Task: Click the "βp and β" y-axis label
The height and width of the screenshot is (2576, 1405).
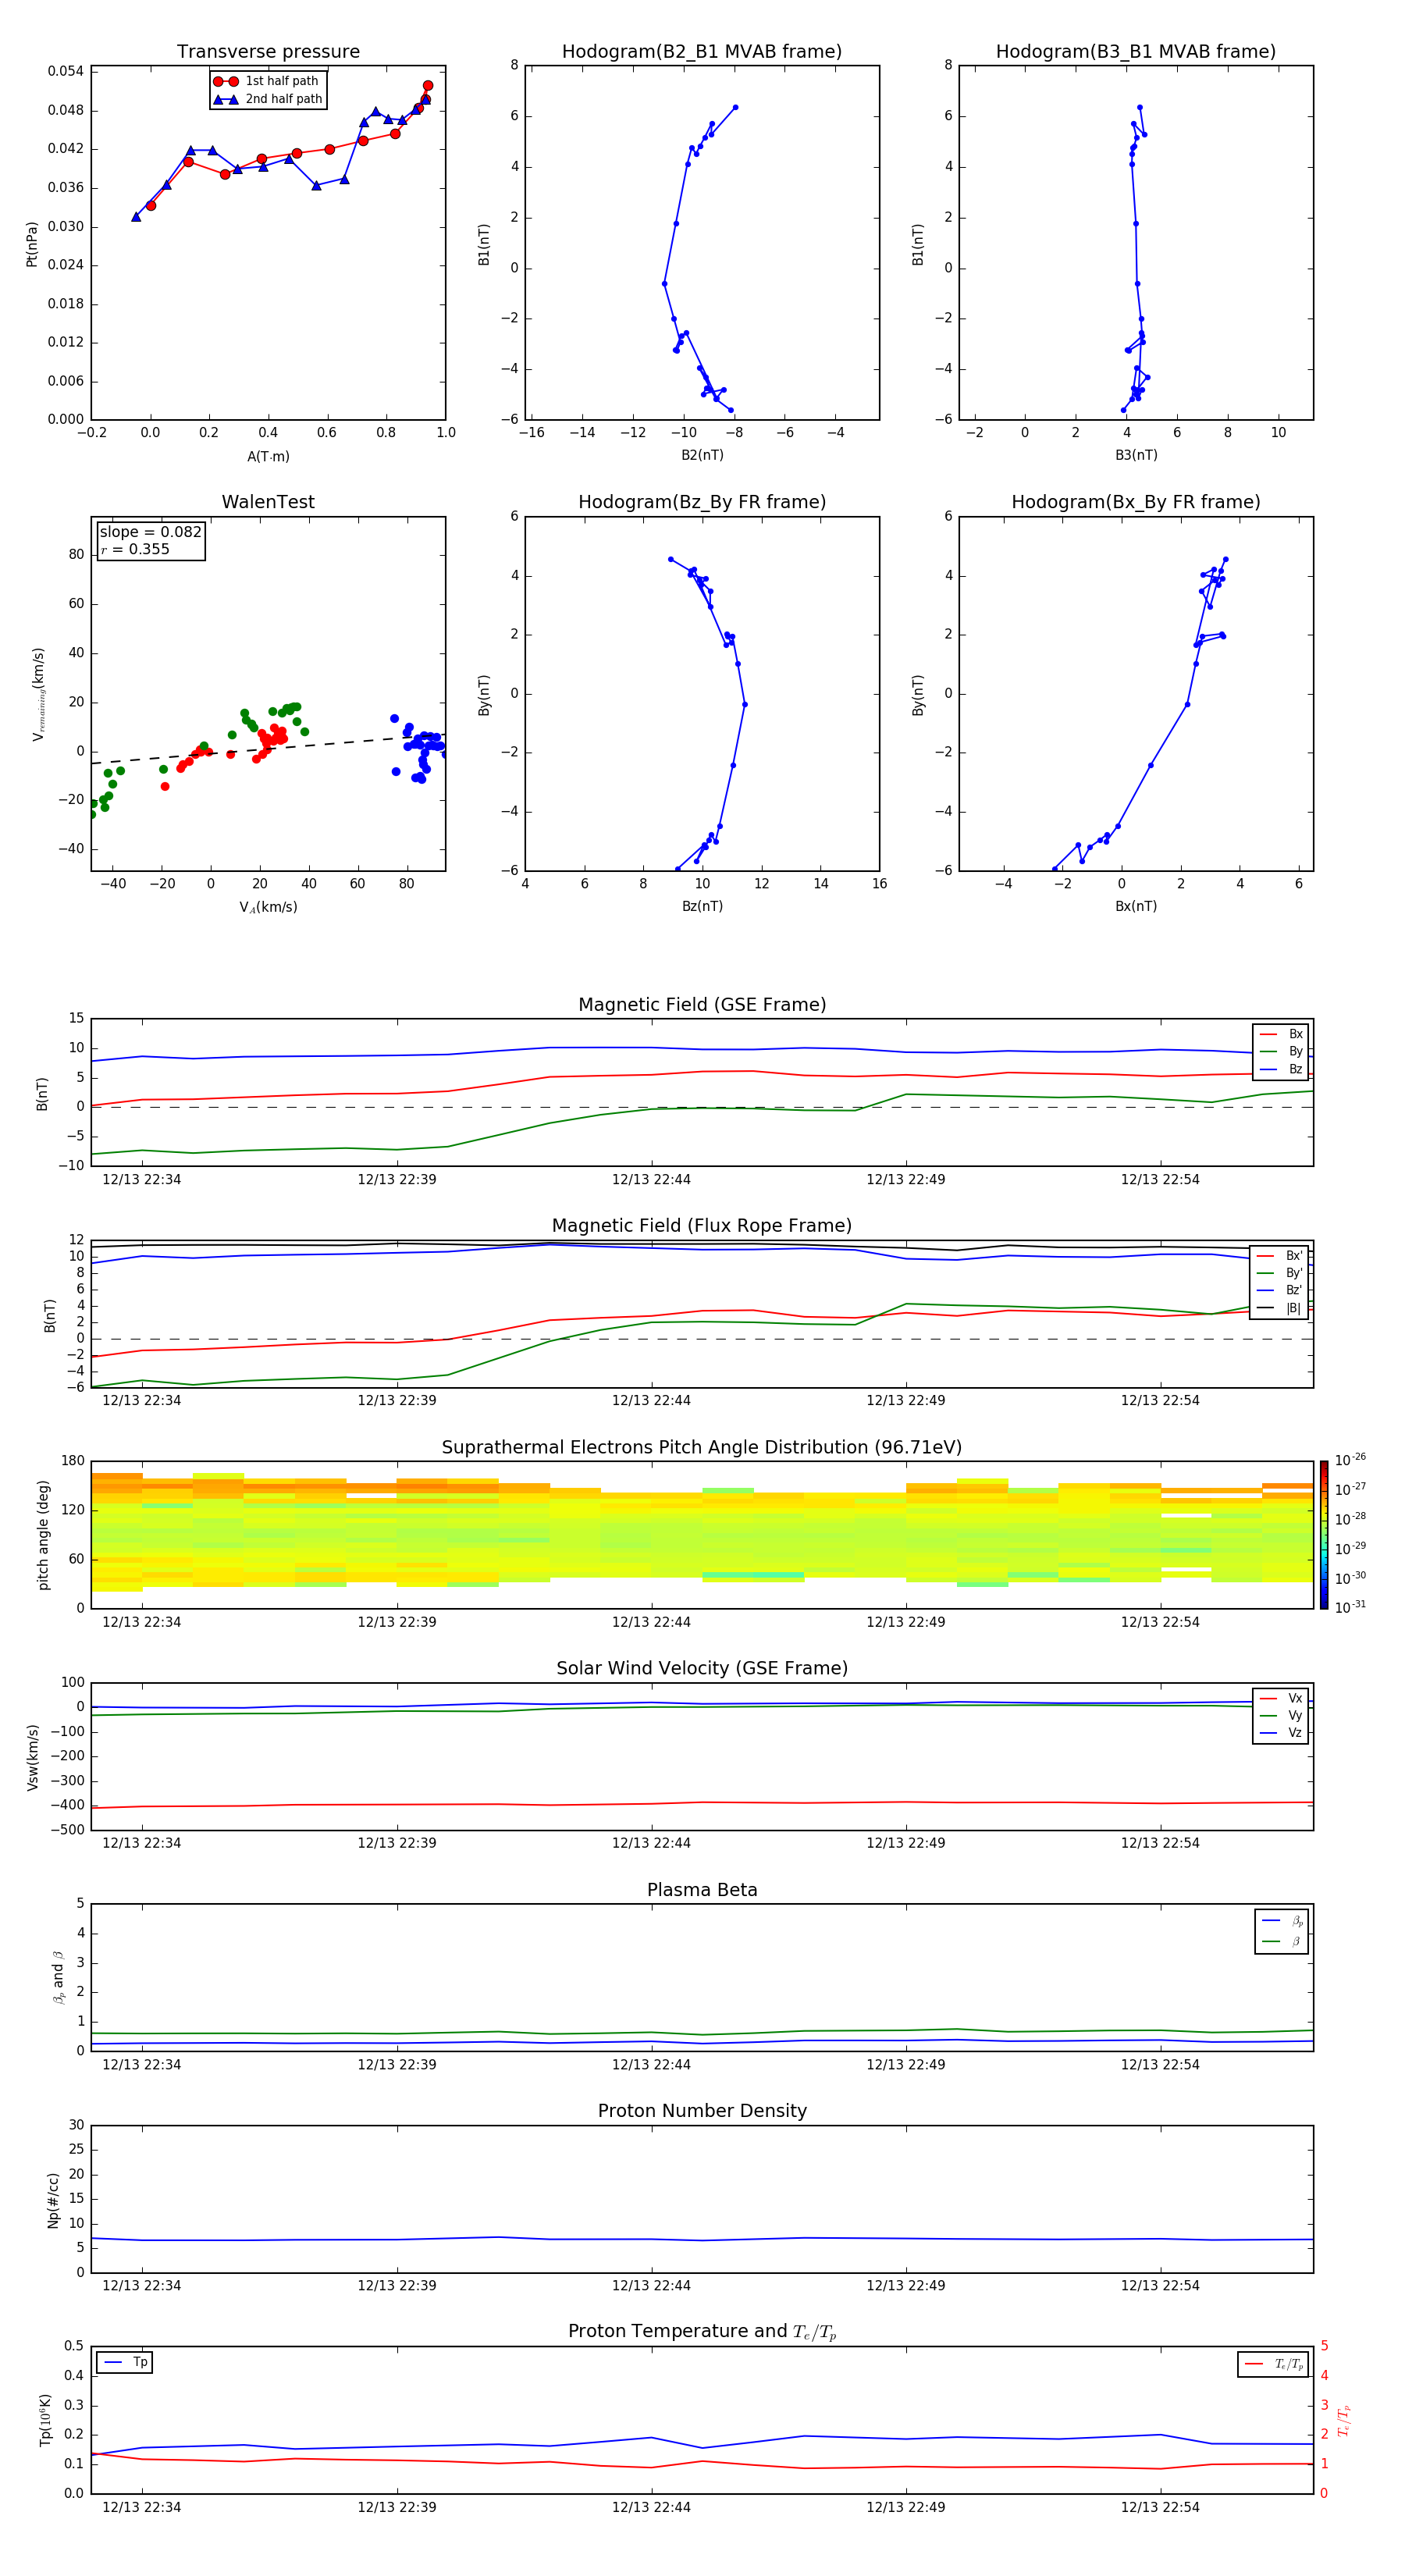Action: (58, 1978)
